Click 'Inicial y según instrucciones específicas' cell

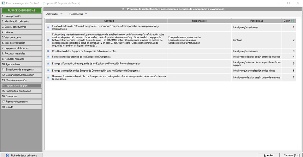[x=257, y=64]
